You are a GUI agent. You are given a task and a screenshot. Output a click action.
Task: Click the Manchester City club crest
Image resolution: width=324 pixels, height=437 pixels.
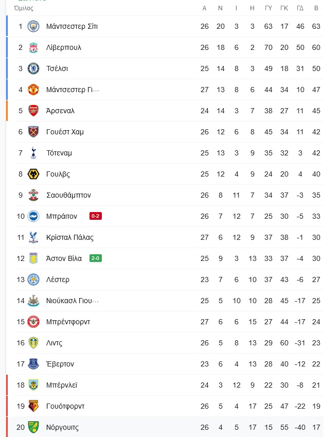click(x=33, y=26)
